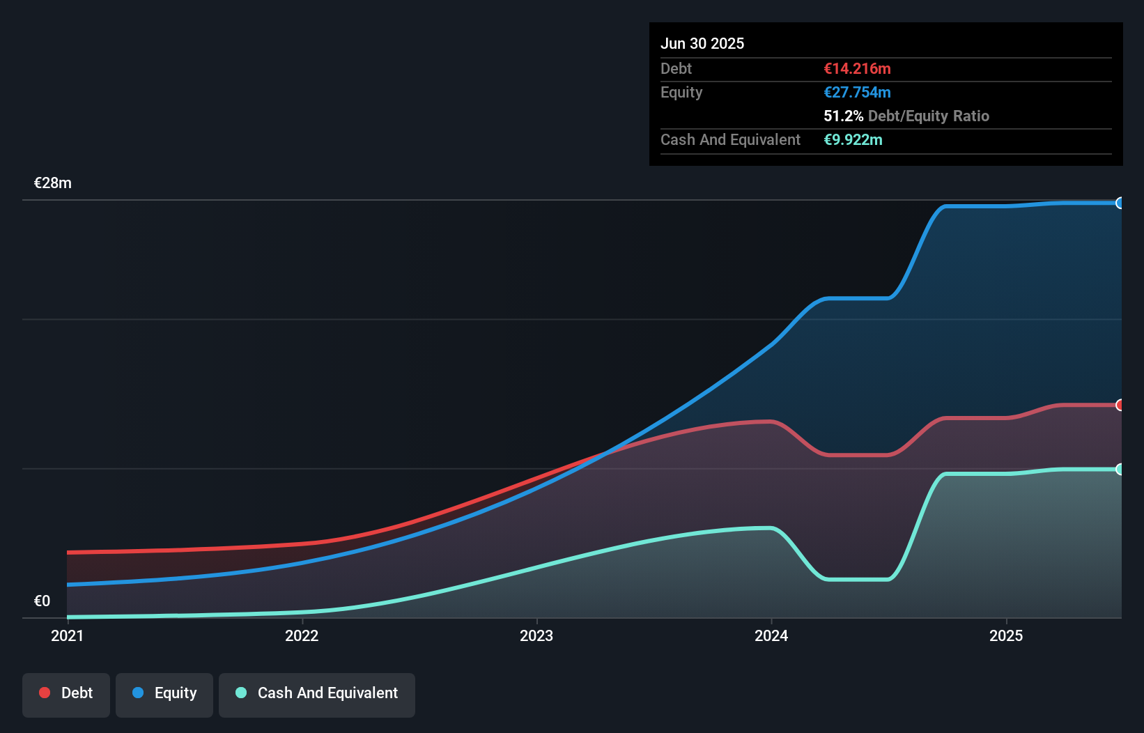
Task: Click the red Debt value in the tooltip
Action: 857,68
